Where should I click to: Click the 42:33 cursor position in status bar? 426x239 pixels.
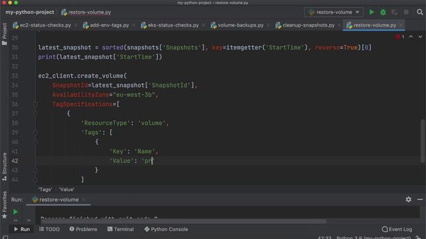tap(324, 238)
